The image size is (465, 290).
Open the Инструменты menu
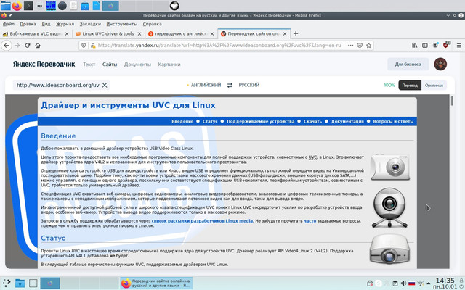tap(122, 24)
